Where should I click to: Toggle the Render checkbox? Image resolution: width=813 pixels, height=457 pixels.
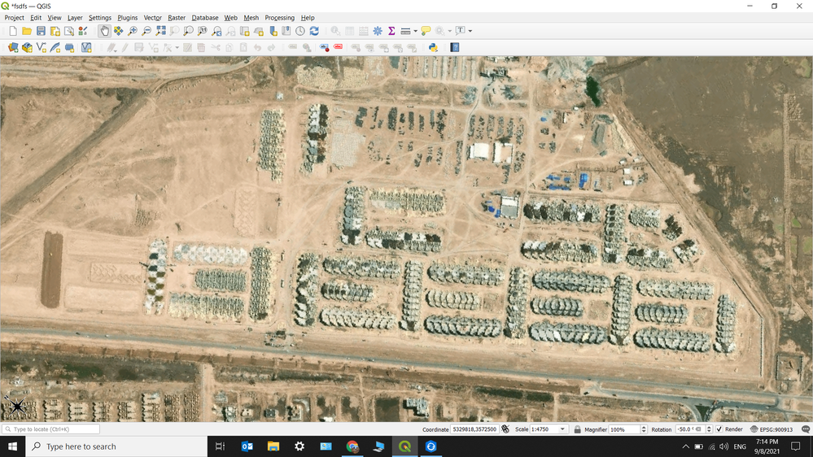719,429
